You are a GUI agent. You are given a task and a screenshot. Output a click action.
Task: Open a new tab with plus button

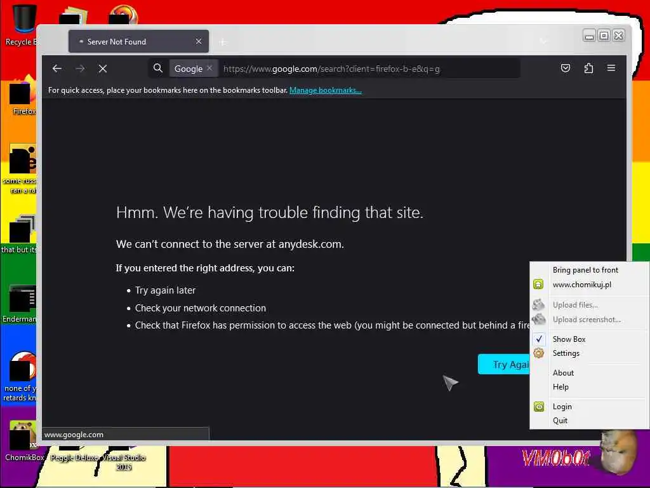[x=223, y=42]
